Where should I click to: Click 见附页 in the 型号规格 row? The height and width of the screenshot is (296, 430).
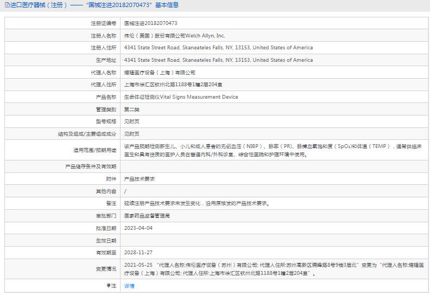pyautogui.click(x=131, y=121)
